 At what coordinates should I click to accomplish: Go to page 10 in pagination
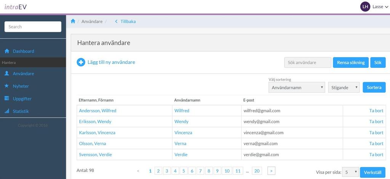pyautogui.click(x=227, y=171)
